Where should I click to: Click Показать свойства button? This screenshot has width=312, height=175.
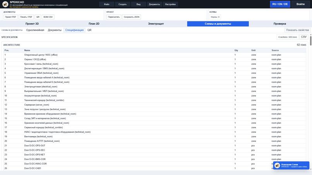coord(297,30)
